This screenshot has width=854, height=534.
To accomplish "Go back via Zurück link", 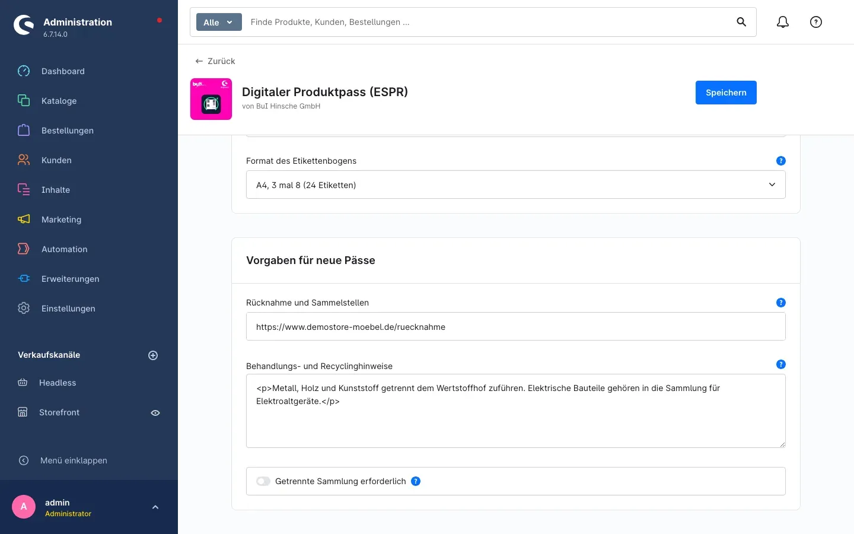I will [x=215, y=61].
